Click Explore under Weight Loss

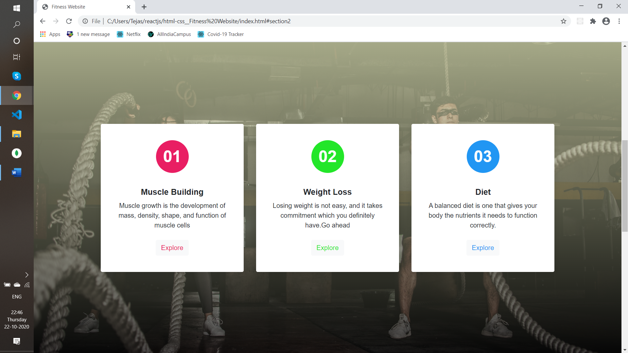327,248
